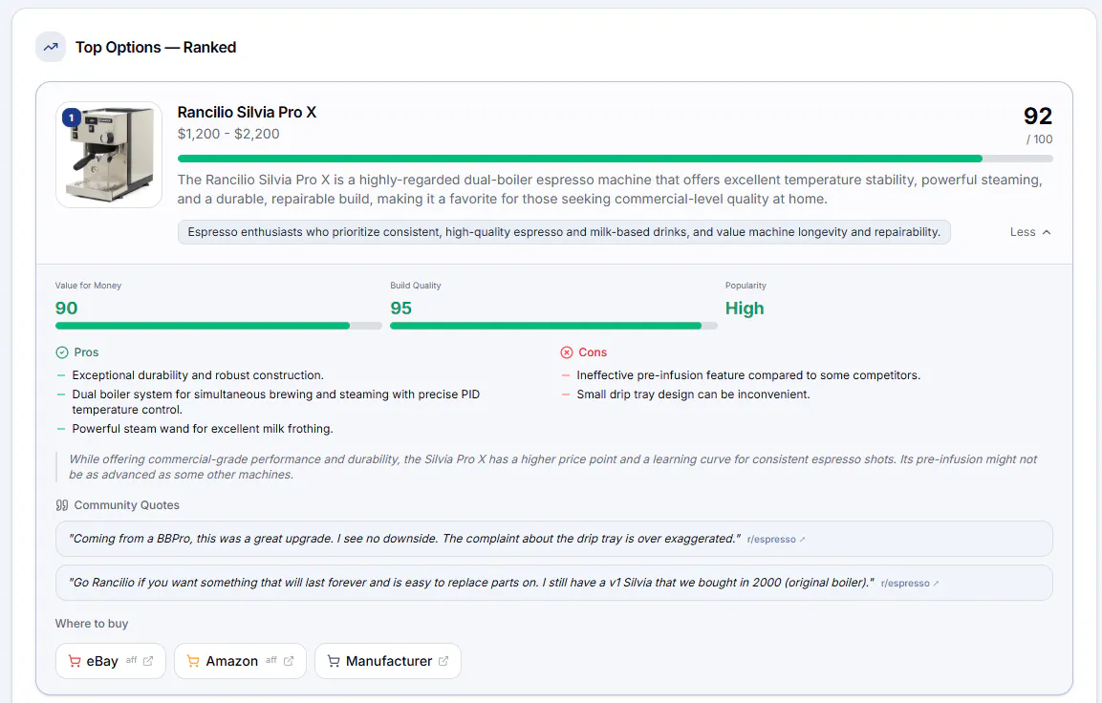Click the Pros heading text
The image size is (1102, 703).
[x=86, y=352]
